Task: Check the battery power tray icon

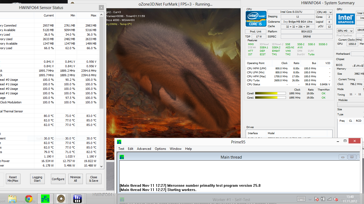Action: [323, 199]
